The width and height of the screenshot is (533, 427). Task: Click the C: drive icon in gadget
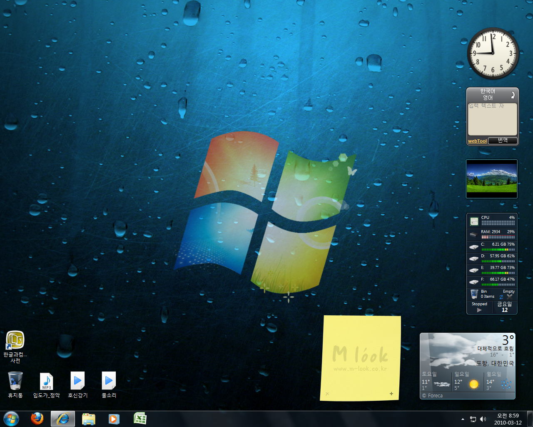click(x=474, y=247)
